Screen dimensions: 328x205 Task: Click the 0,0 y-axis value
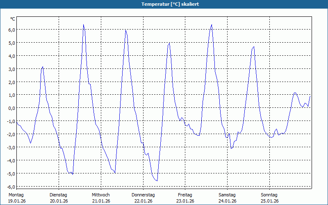(12, 108)
